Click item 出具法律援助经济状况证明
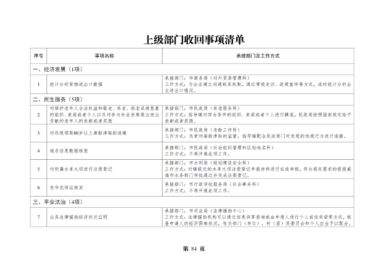 [78, 217]
